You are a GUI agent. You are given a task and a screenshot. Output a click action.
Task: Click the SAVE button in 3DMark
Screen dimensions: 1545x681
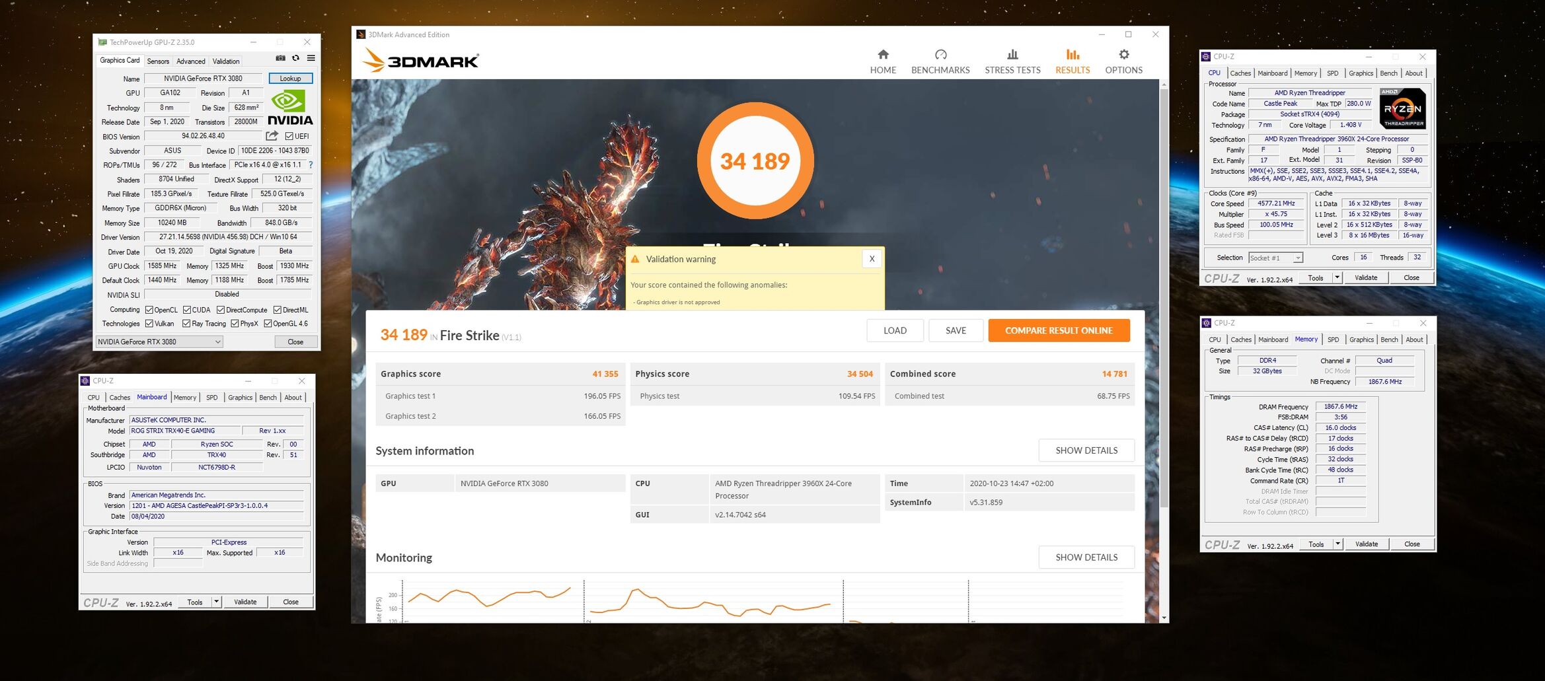956,330
